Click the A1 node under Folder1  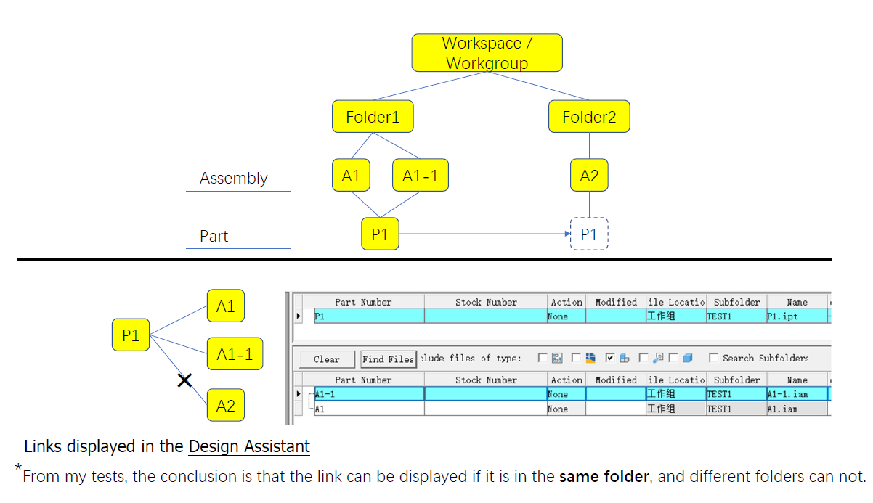351,176
